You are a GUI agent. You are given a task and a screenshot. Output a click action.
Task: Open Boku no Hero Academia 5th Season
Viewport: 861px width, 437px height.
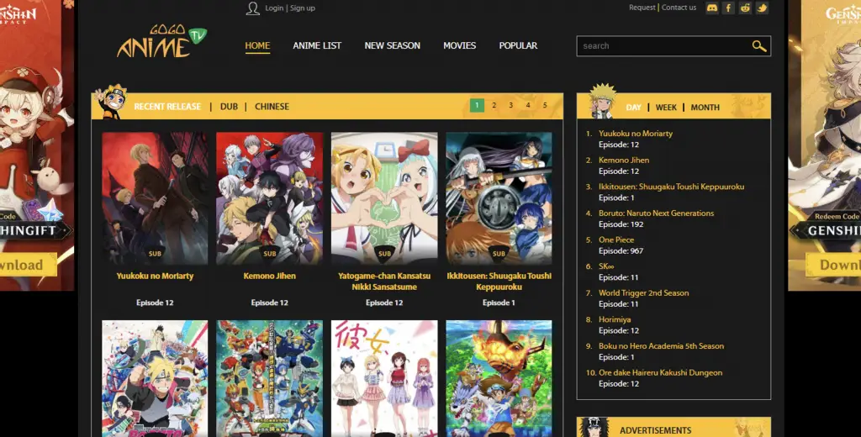point(661,346)
